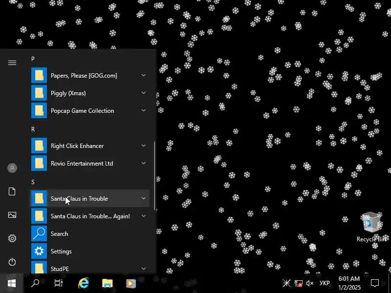This screenshot has height=293, width=391.
Task: Click the Piggly (Xmas) folder icon
Action: (x=39, y=93)
